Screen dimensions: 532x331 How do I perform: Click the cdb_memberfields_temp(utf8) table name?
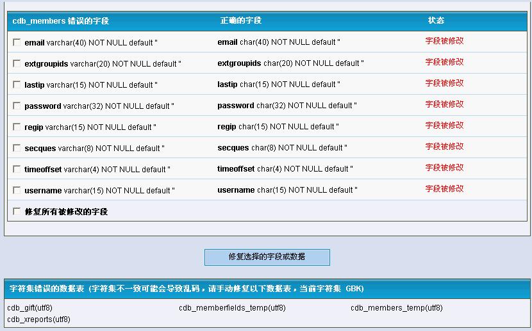pos(232,308)
